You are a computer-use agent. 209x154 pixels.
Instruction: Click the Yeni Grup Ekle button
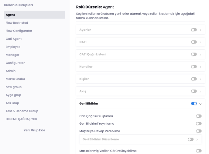[34, 130]
